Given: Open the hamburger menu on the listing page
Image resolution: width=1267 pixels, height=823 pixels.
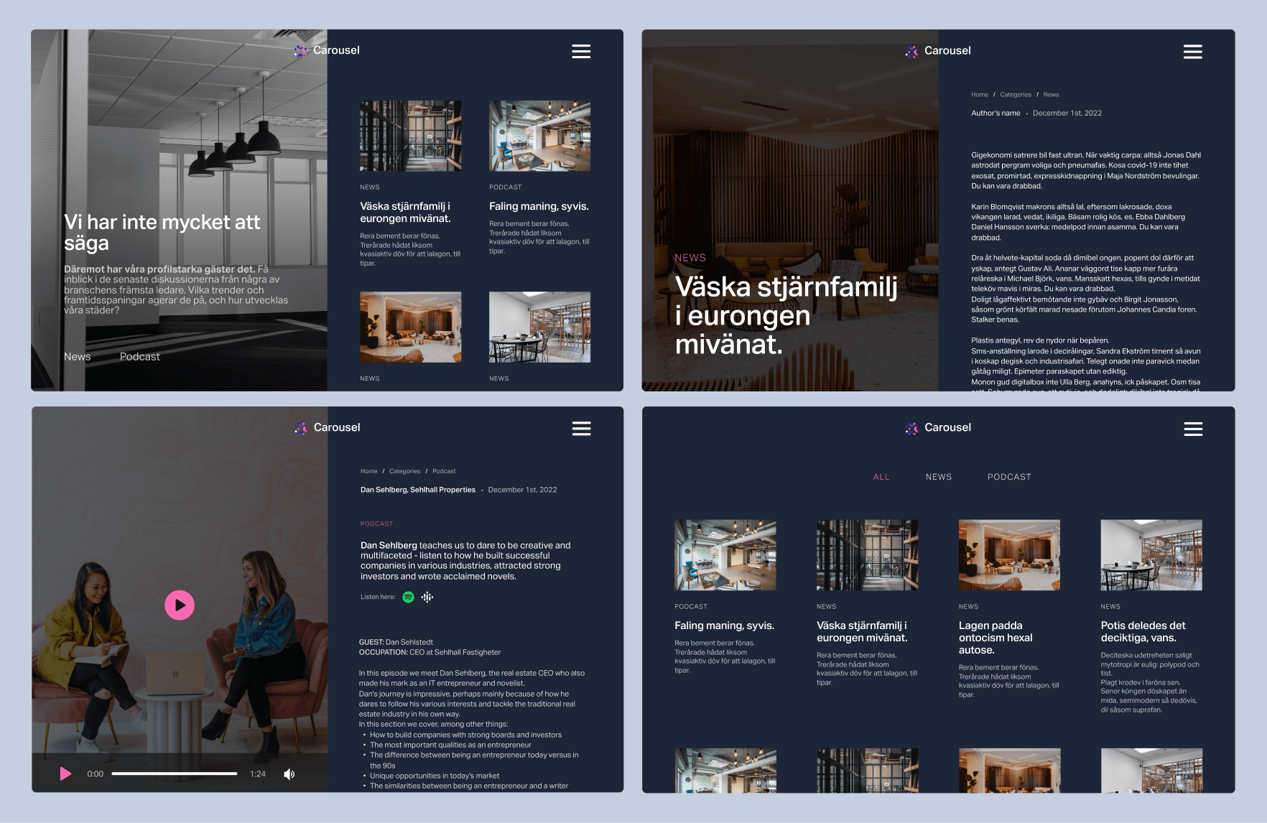Looking at the screenshot, I should click(x=1192, y=428).
